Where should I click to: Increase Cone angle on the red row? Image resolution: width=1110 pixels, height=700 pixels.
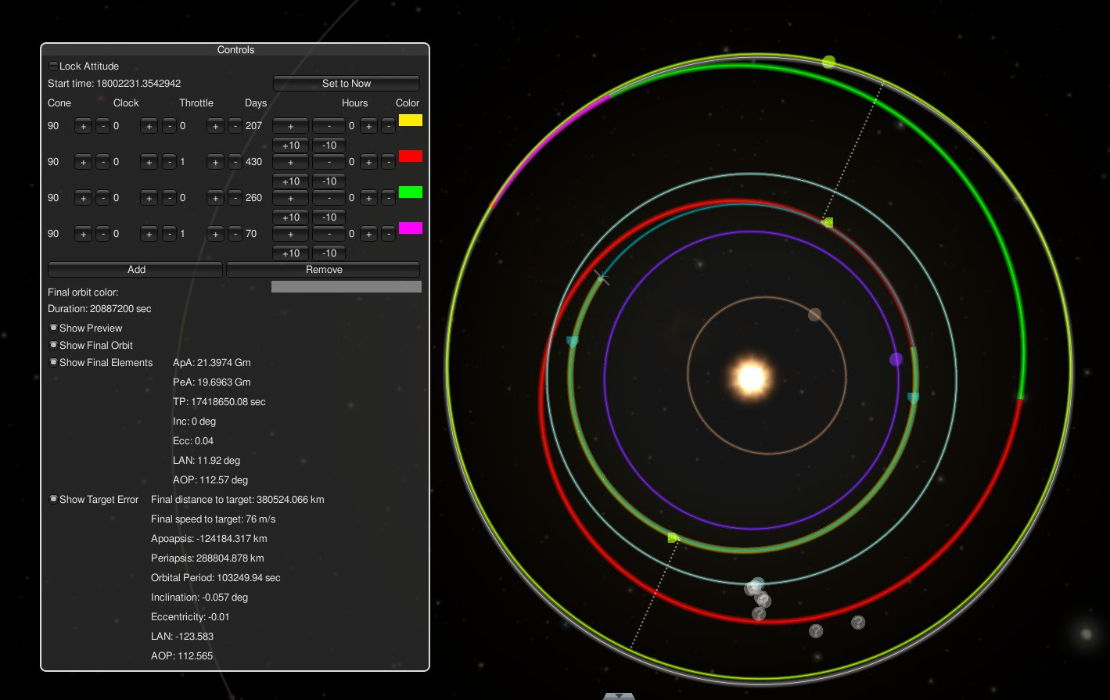click(83, 162)
